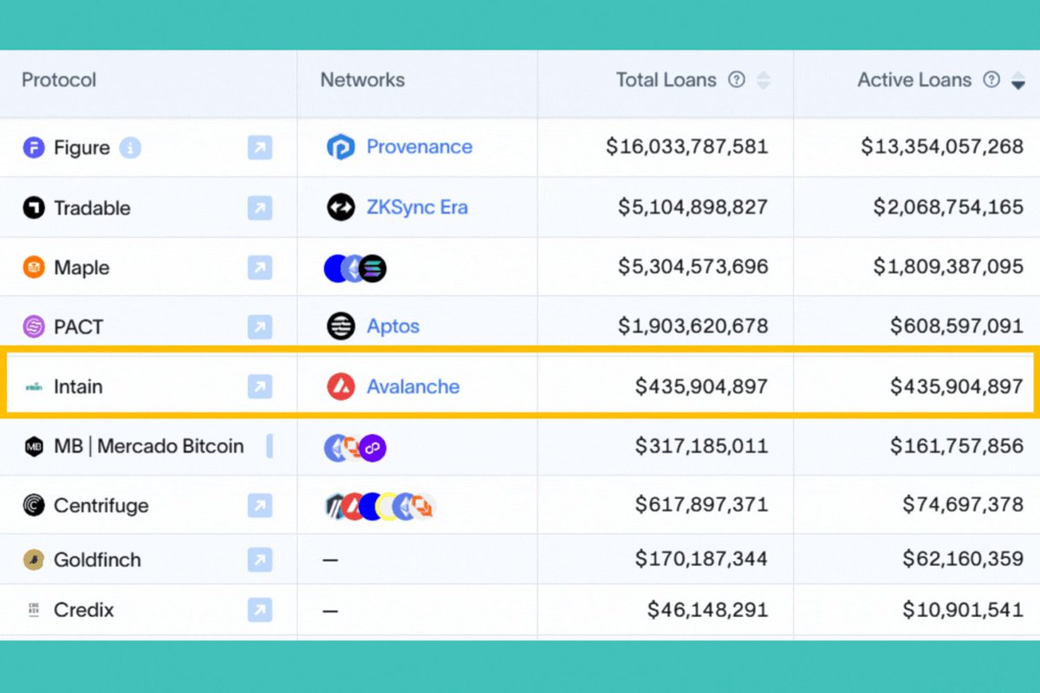Click the Total Loans column header text

(x=666, y=80)
